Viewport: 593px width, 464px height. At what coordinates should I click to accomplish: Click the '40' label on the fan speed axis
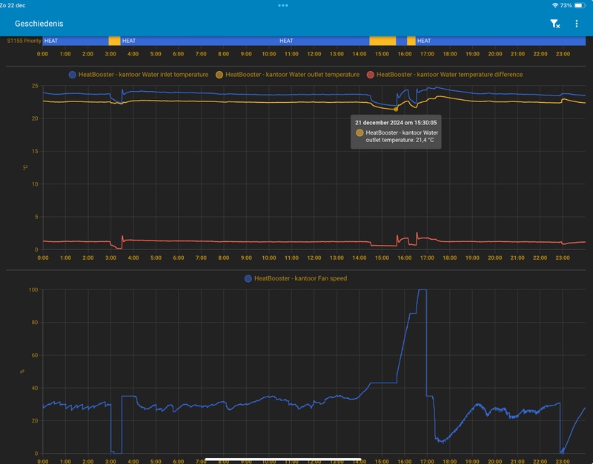click(35, 388)
